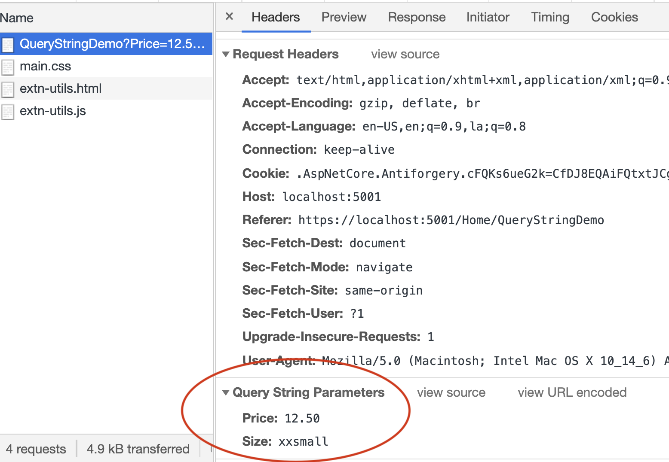This screenshot has height=462, width=669.
Task: Click the document icon beside QueryStringDemo request
Action: pos(8,44)
